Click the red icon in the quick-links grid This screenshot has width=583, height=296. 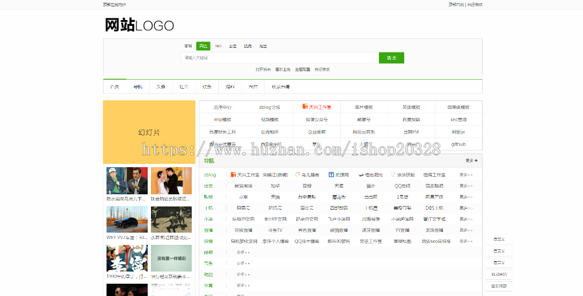305,107
